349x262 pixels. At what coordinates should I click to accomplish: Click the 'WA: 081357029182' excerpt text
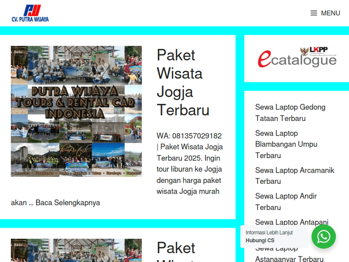189,136
